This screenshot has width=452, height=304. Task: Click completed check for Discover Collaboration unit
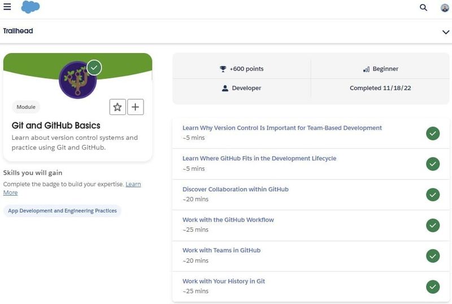click(433, 195)
